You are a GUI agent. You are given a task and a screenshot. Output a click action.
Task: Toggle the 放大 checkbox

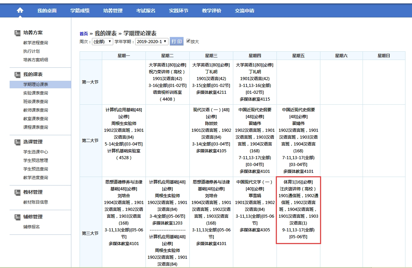click(188, 41)
